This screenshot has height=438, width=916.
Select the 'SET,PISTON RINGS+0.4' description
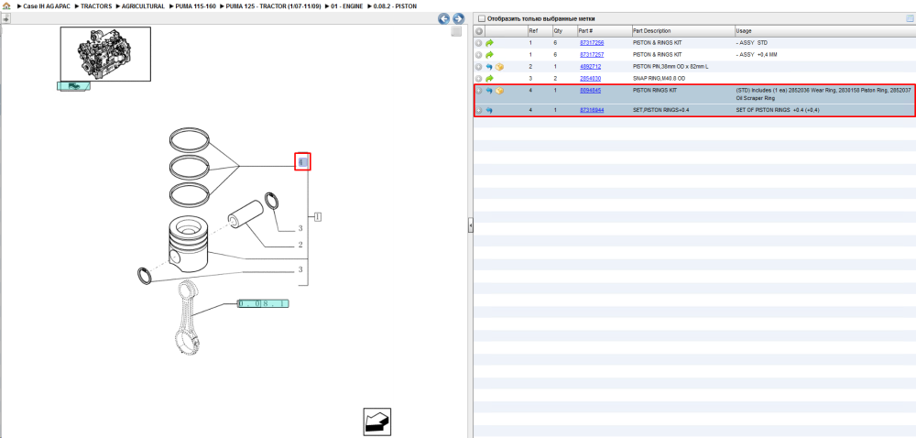click(x=661, y=110)
